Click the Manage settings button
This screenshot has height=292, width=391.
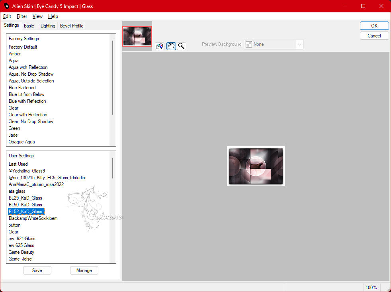pos(84,270)
